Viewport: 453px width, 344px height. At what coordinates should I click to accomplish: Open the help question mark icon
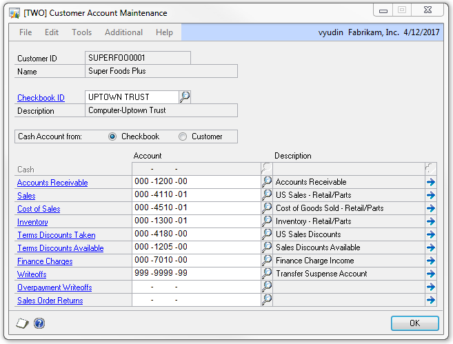tap(39, 323)
